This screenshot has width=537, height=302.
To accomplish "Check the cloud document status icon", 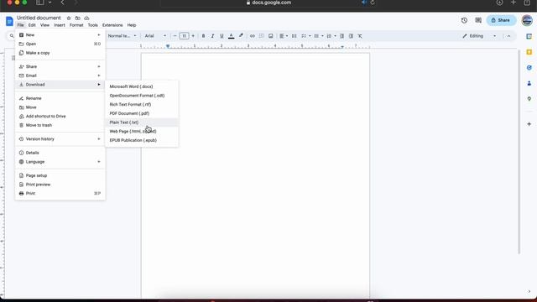I will pos(86,18).
